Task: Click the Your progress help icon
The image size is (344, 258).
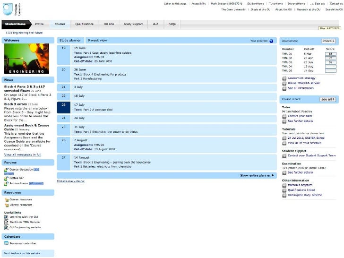Action: [x=271, y=41]
